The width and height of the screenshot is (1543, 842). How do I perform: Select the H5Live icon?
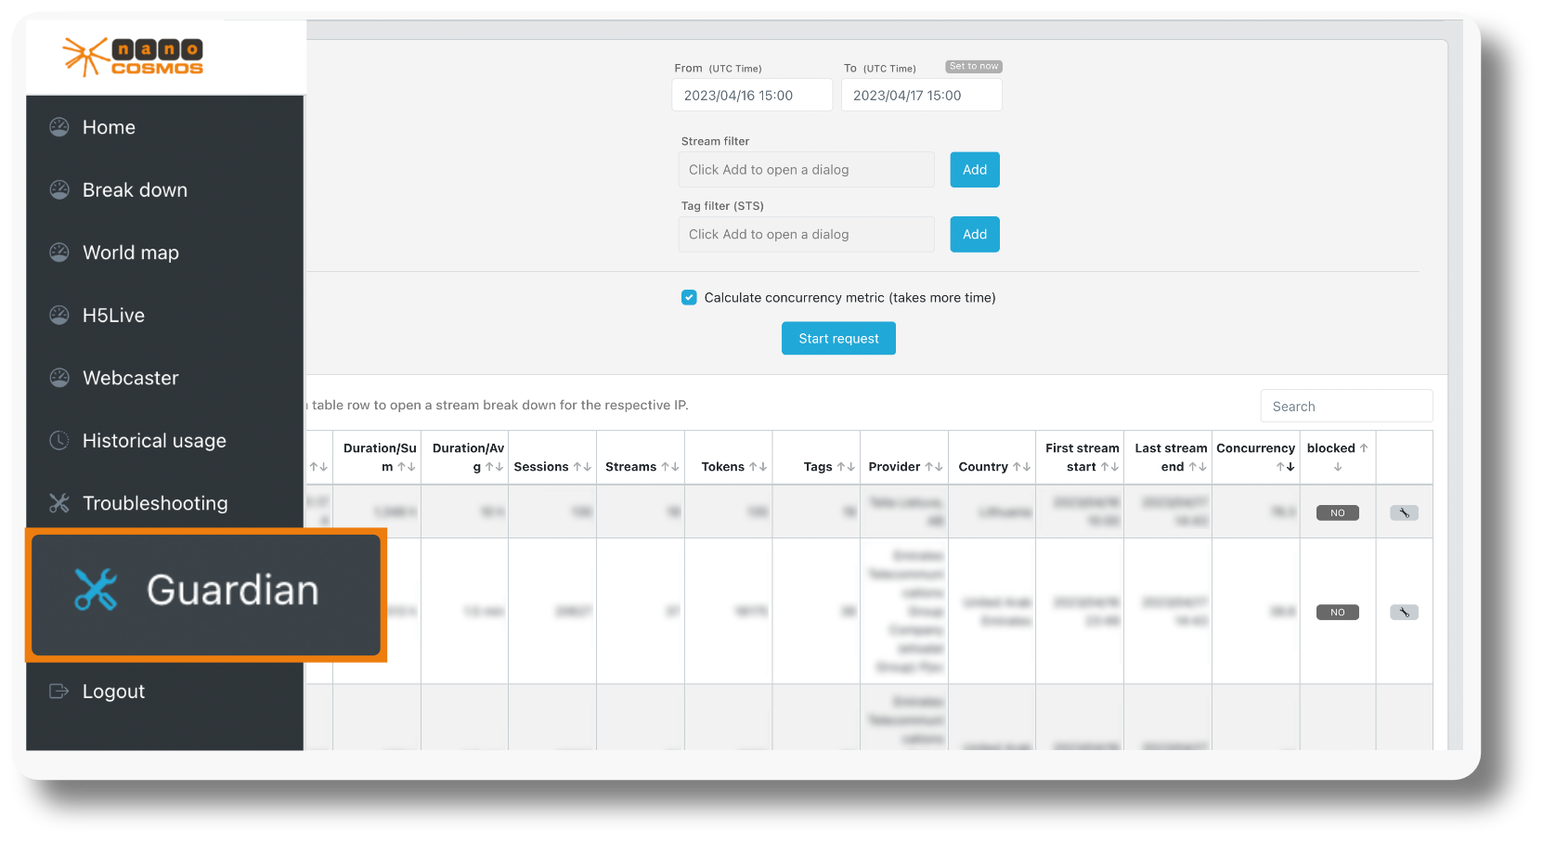(x=58, y=315)
